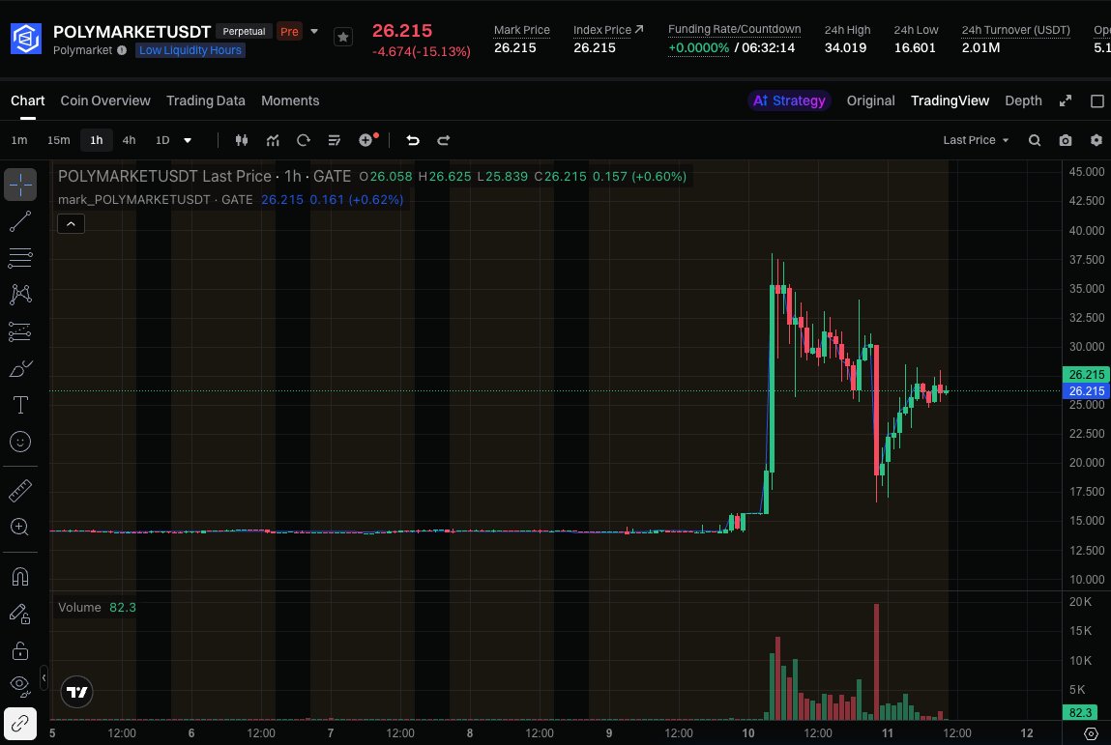The width and height of the screenshot is (1111, 745).
Task: Add POLYMARKETUSDT to favorites star
Action: pos(343,37)
